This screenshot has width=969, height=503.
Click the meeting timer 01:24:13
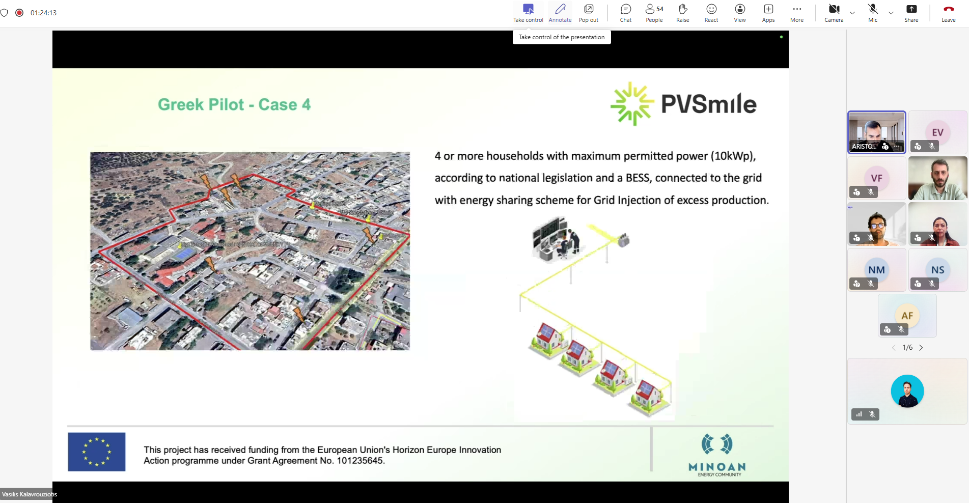tap(43, 13)
